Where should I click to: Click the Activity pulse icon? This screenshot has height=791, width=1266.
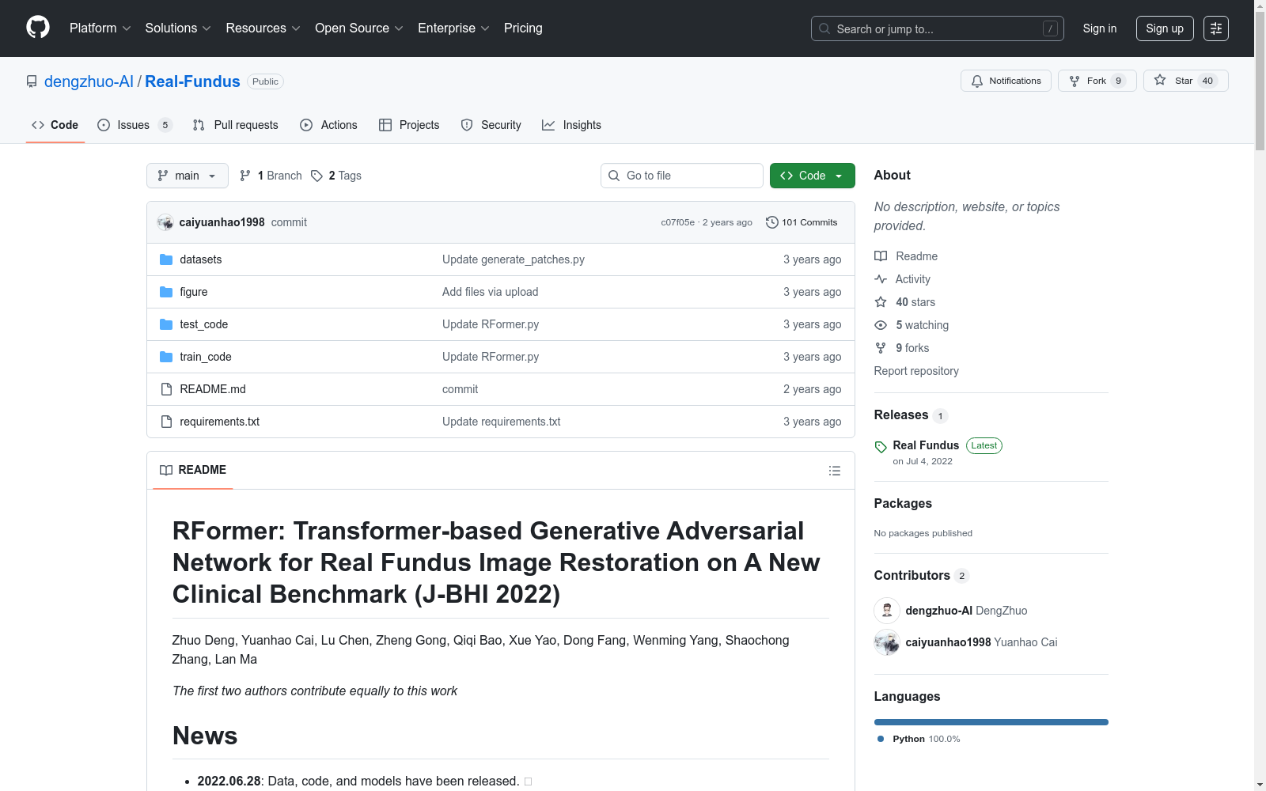click(881, 279)
